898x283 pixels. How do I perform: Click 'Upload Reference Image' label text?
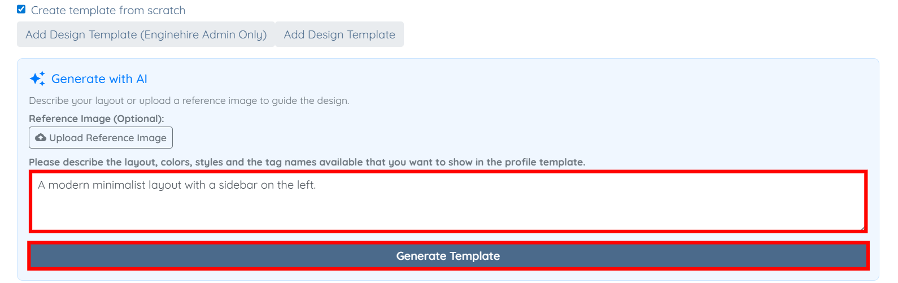point(108,138)
